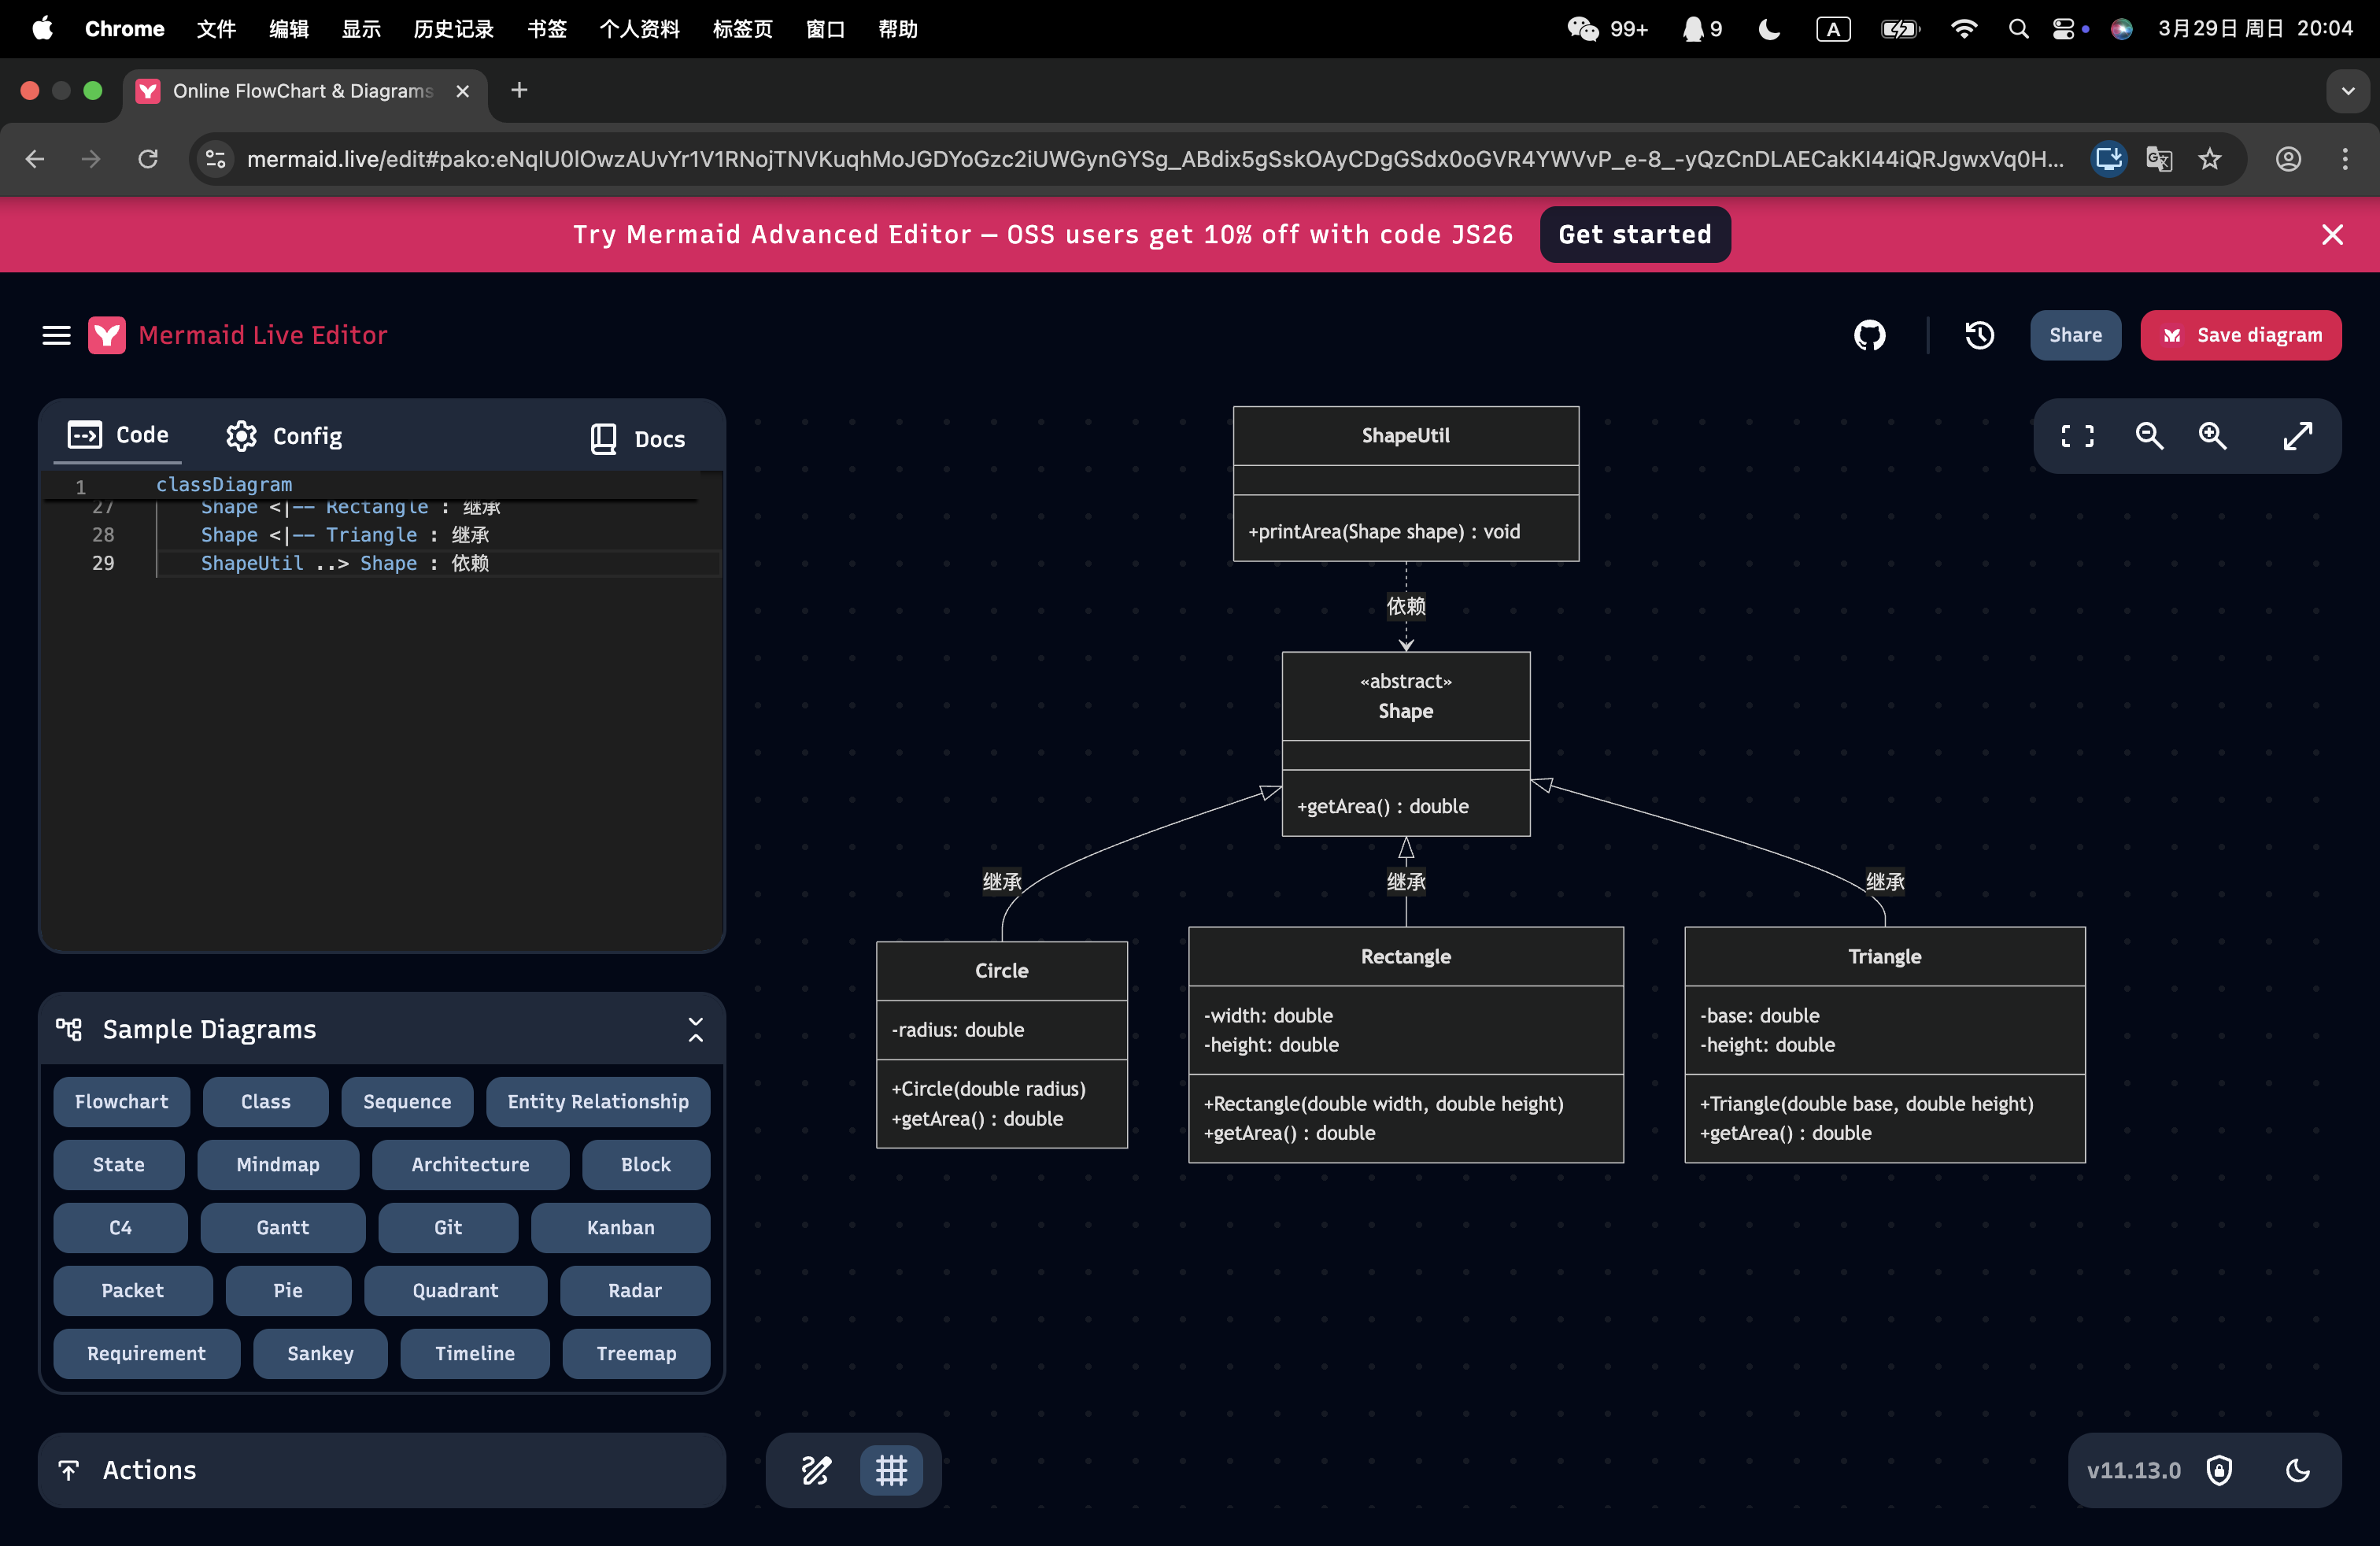Open the diagram history clock icon

point(1979,335)
